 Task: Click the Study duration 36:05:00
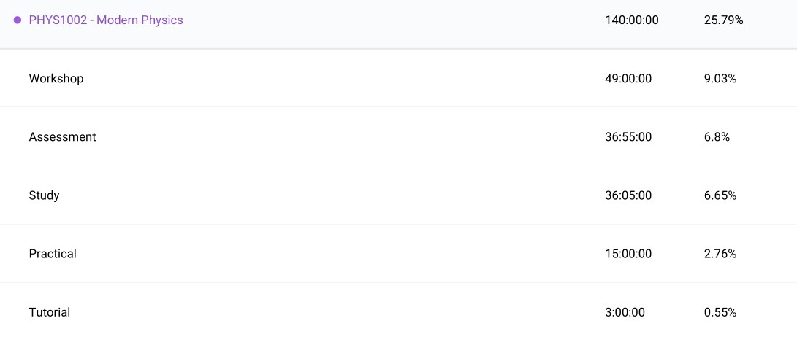tap(628, 195)
